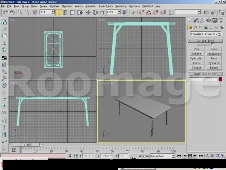Enable the AutoGrid checkbox
226x170 pixels.
tap(212, 44)
